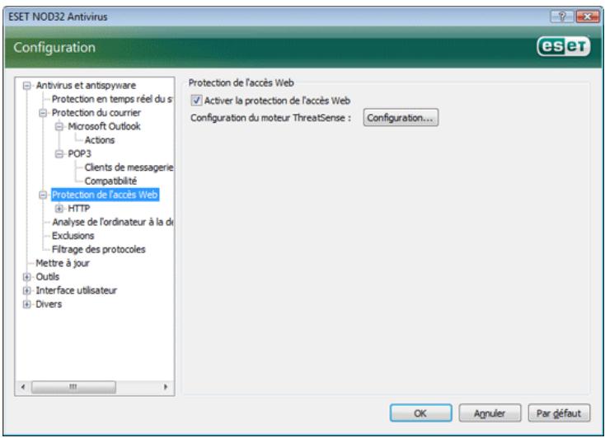The width and height of the screenshot is (605, 438).
Task: Select Actions under Microsoft Outlook
Action: [100, 140]
